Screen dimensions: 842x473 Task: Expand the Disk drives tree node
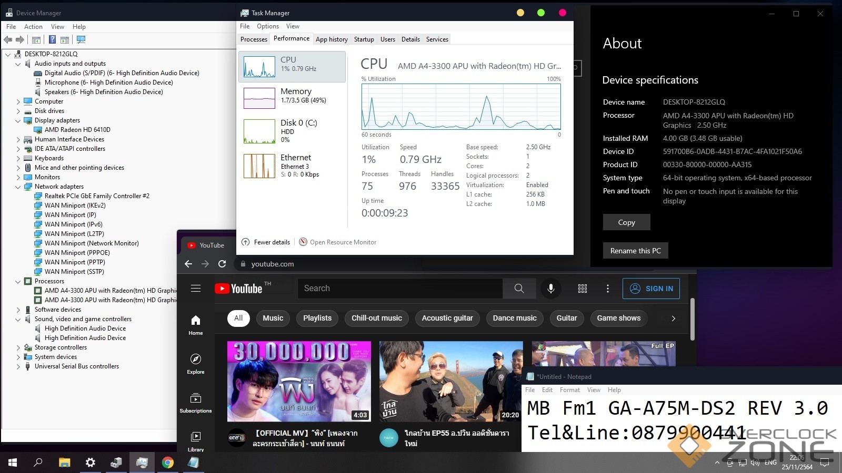tap(18, 111)
